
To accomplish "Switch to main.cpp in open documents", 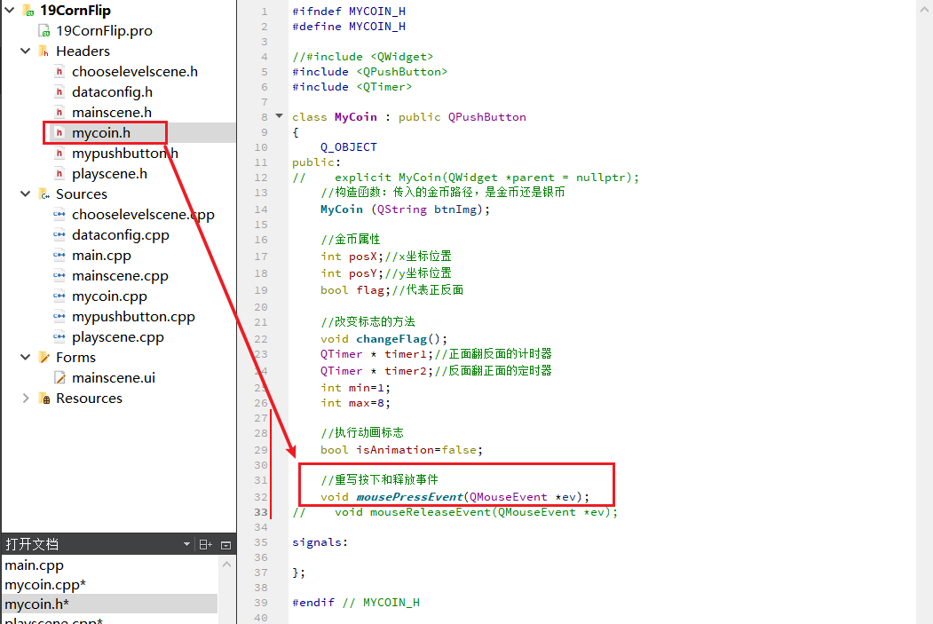I will point(34,565).
